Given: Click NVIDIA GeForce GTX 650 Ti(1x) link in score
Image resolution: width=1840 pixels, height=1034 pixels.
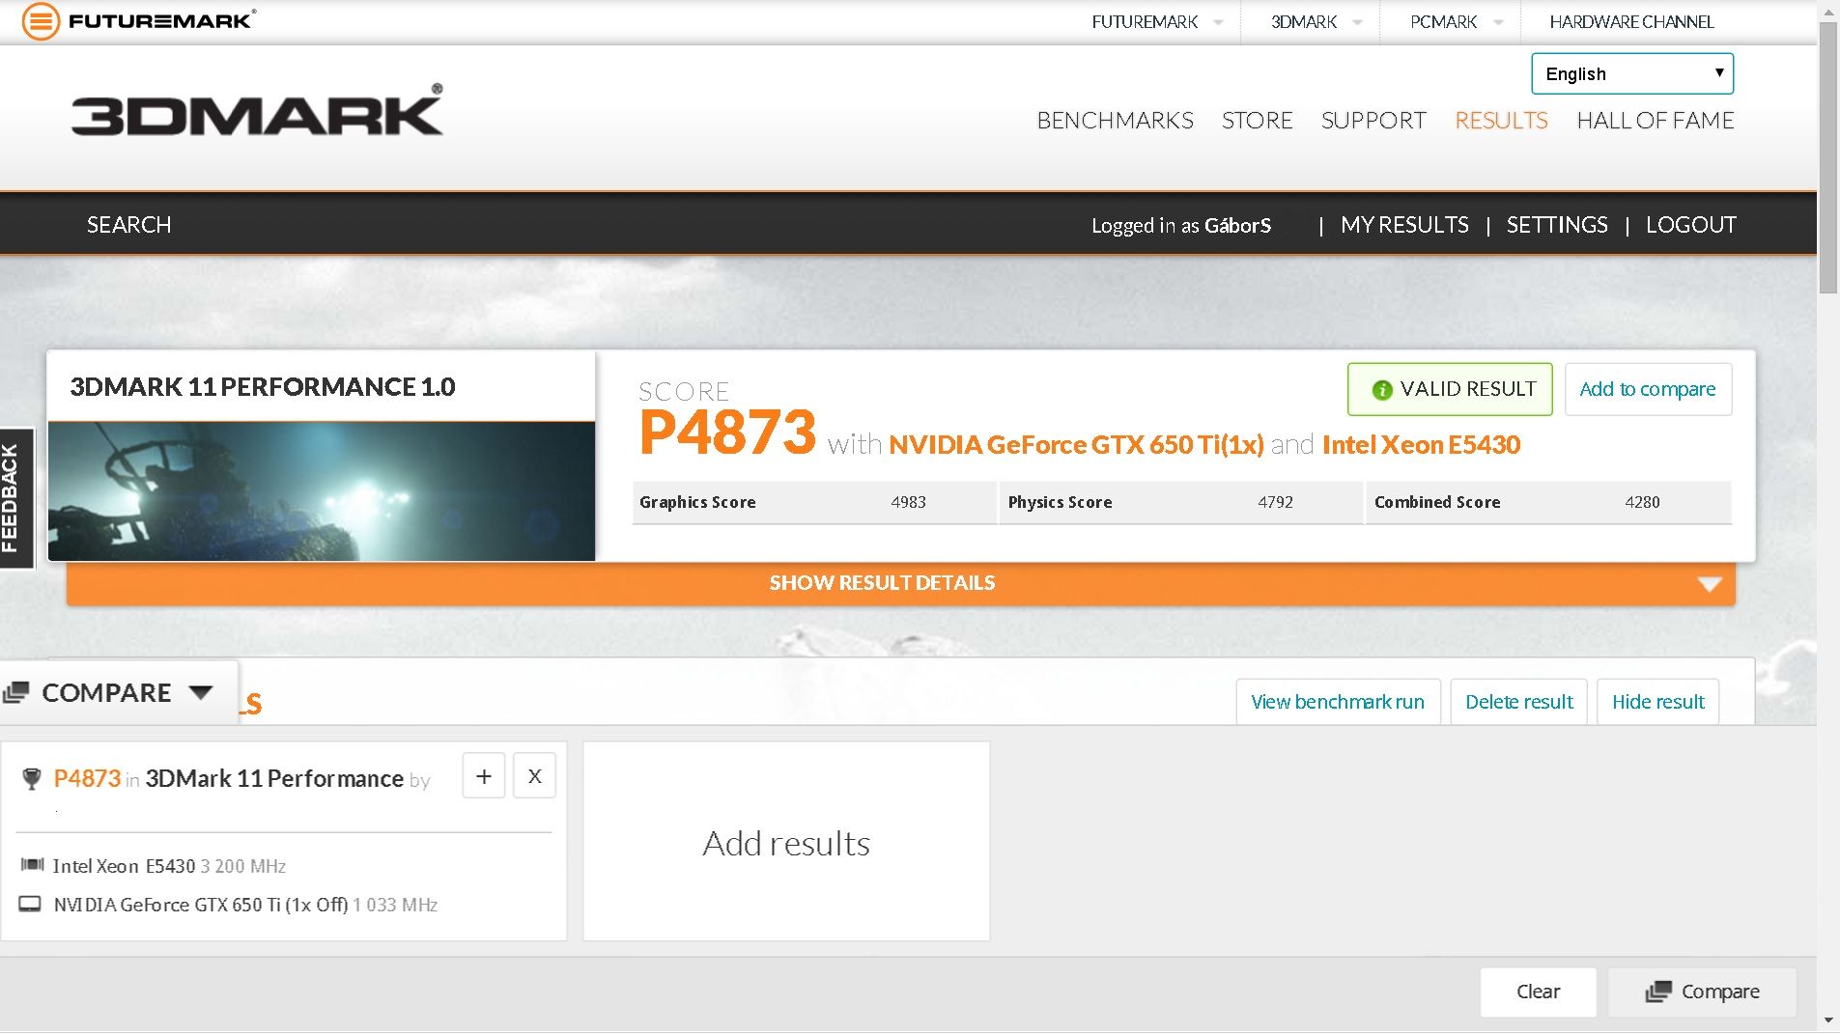Looking at the screenshot, I should pyautogui.click(x=1076, y=445).
